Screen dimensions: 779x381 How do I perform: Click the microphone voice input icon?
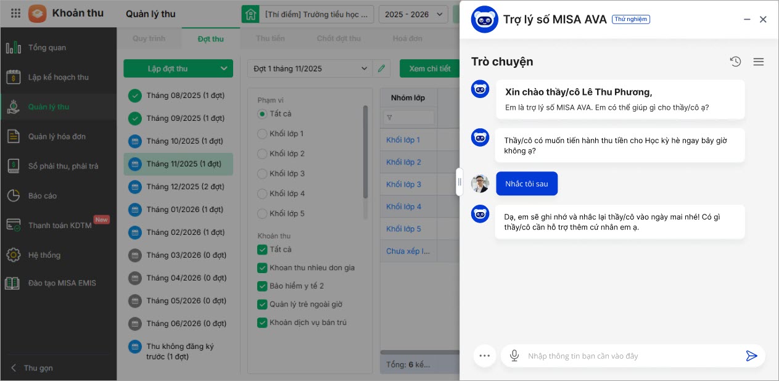(514, 356)
